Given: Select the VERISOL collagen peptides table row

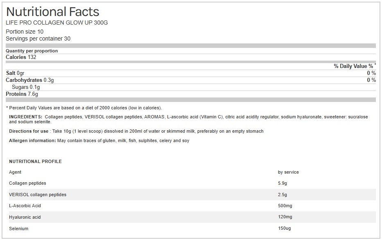Looking at the screenshot, I should [38, 195].
